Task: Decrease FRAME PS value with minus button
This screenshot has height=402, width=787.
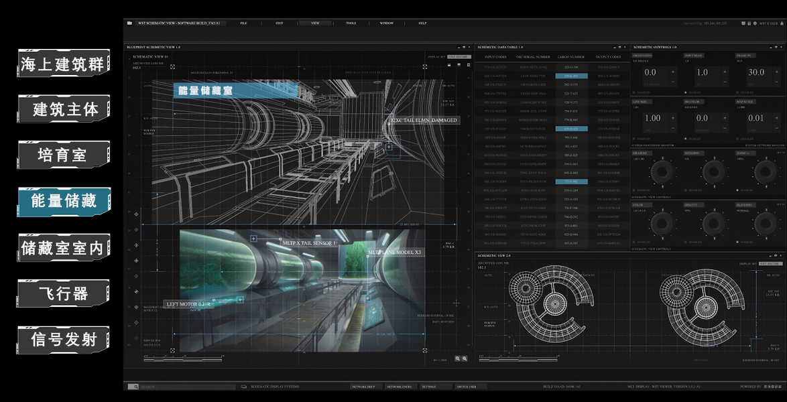Action: coord(776,83)
